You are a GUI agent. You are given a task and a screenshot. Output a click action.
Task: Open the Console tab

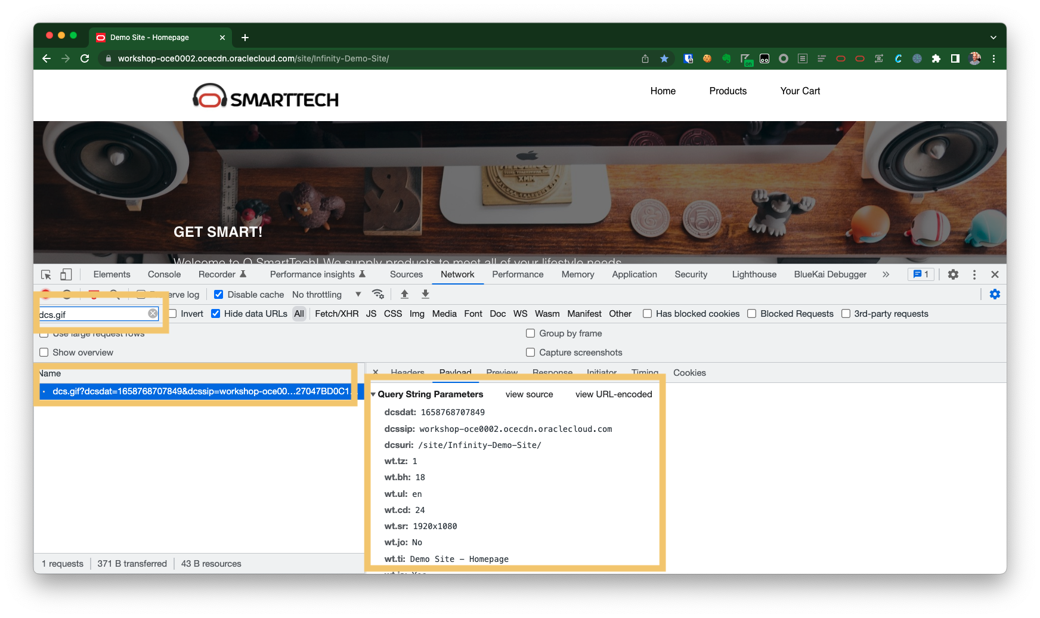tap(164, 274)
